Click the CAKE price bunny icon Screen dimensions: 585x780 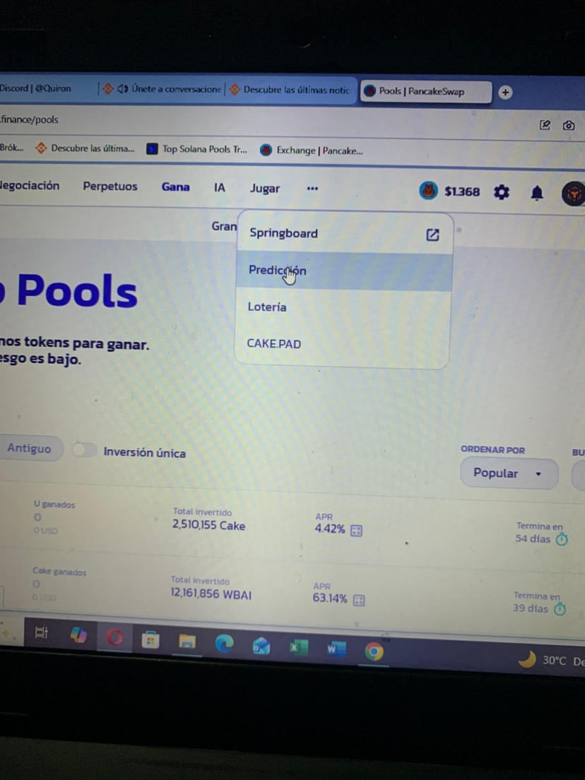click(x=428, y=191)
